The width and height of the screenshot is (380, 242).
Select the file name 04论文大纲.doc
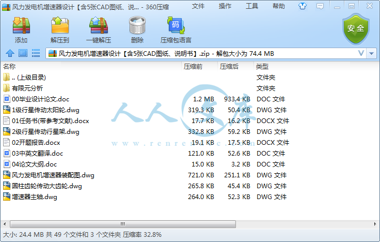pyautogui.click(x=35, y=164)
